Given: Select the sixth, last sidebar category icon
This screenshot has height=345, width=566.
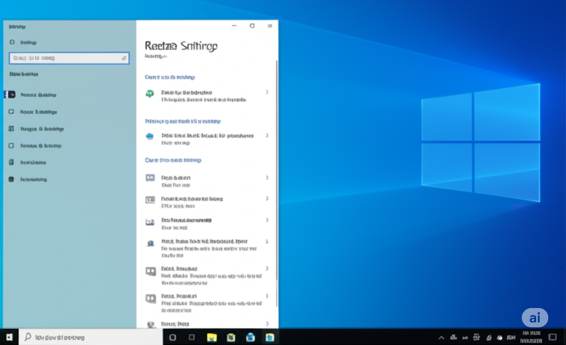Looking at the screenshot, I should point(12,179).
